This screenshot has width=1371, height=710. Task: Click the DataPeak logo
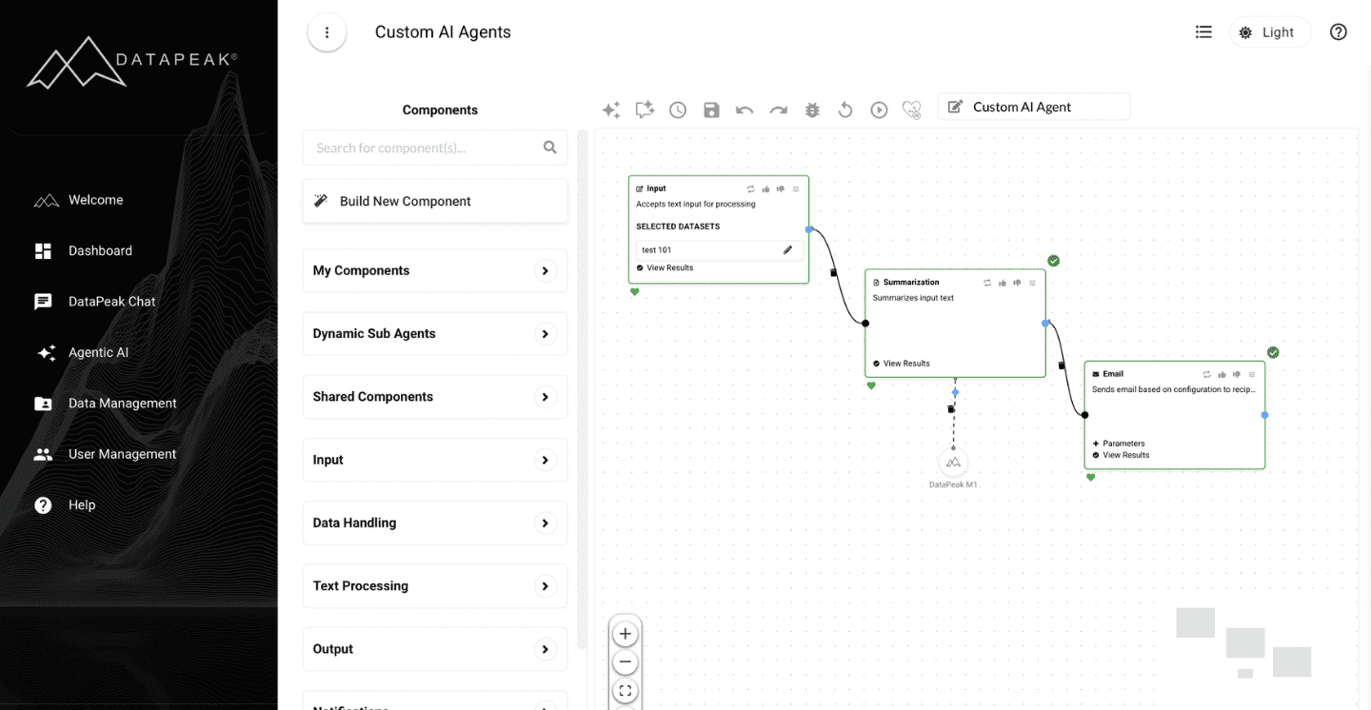(132, 63)
